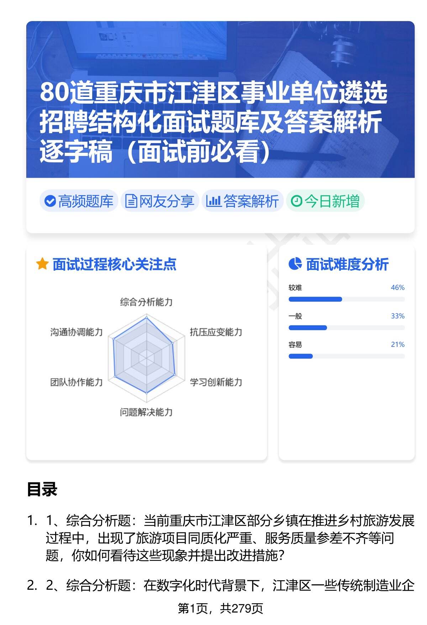Viewport: 427px width, 625px height.
Task: Open the second question about 数字化时代
Action: pos(230,585)
